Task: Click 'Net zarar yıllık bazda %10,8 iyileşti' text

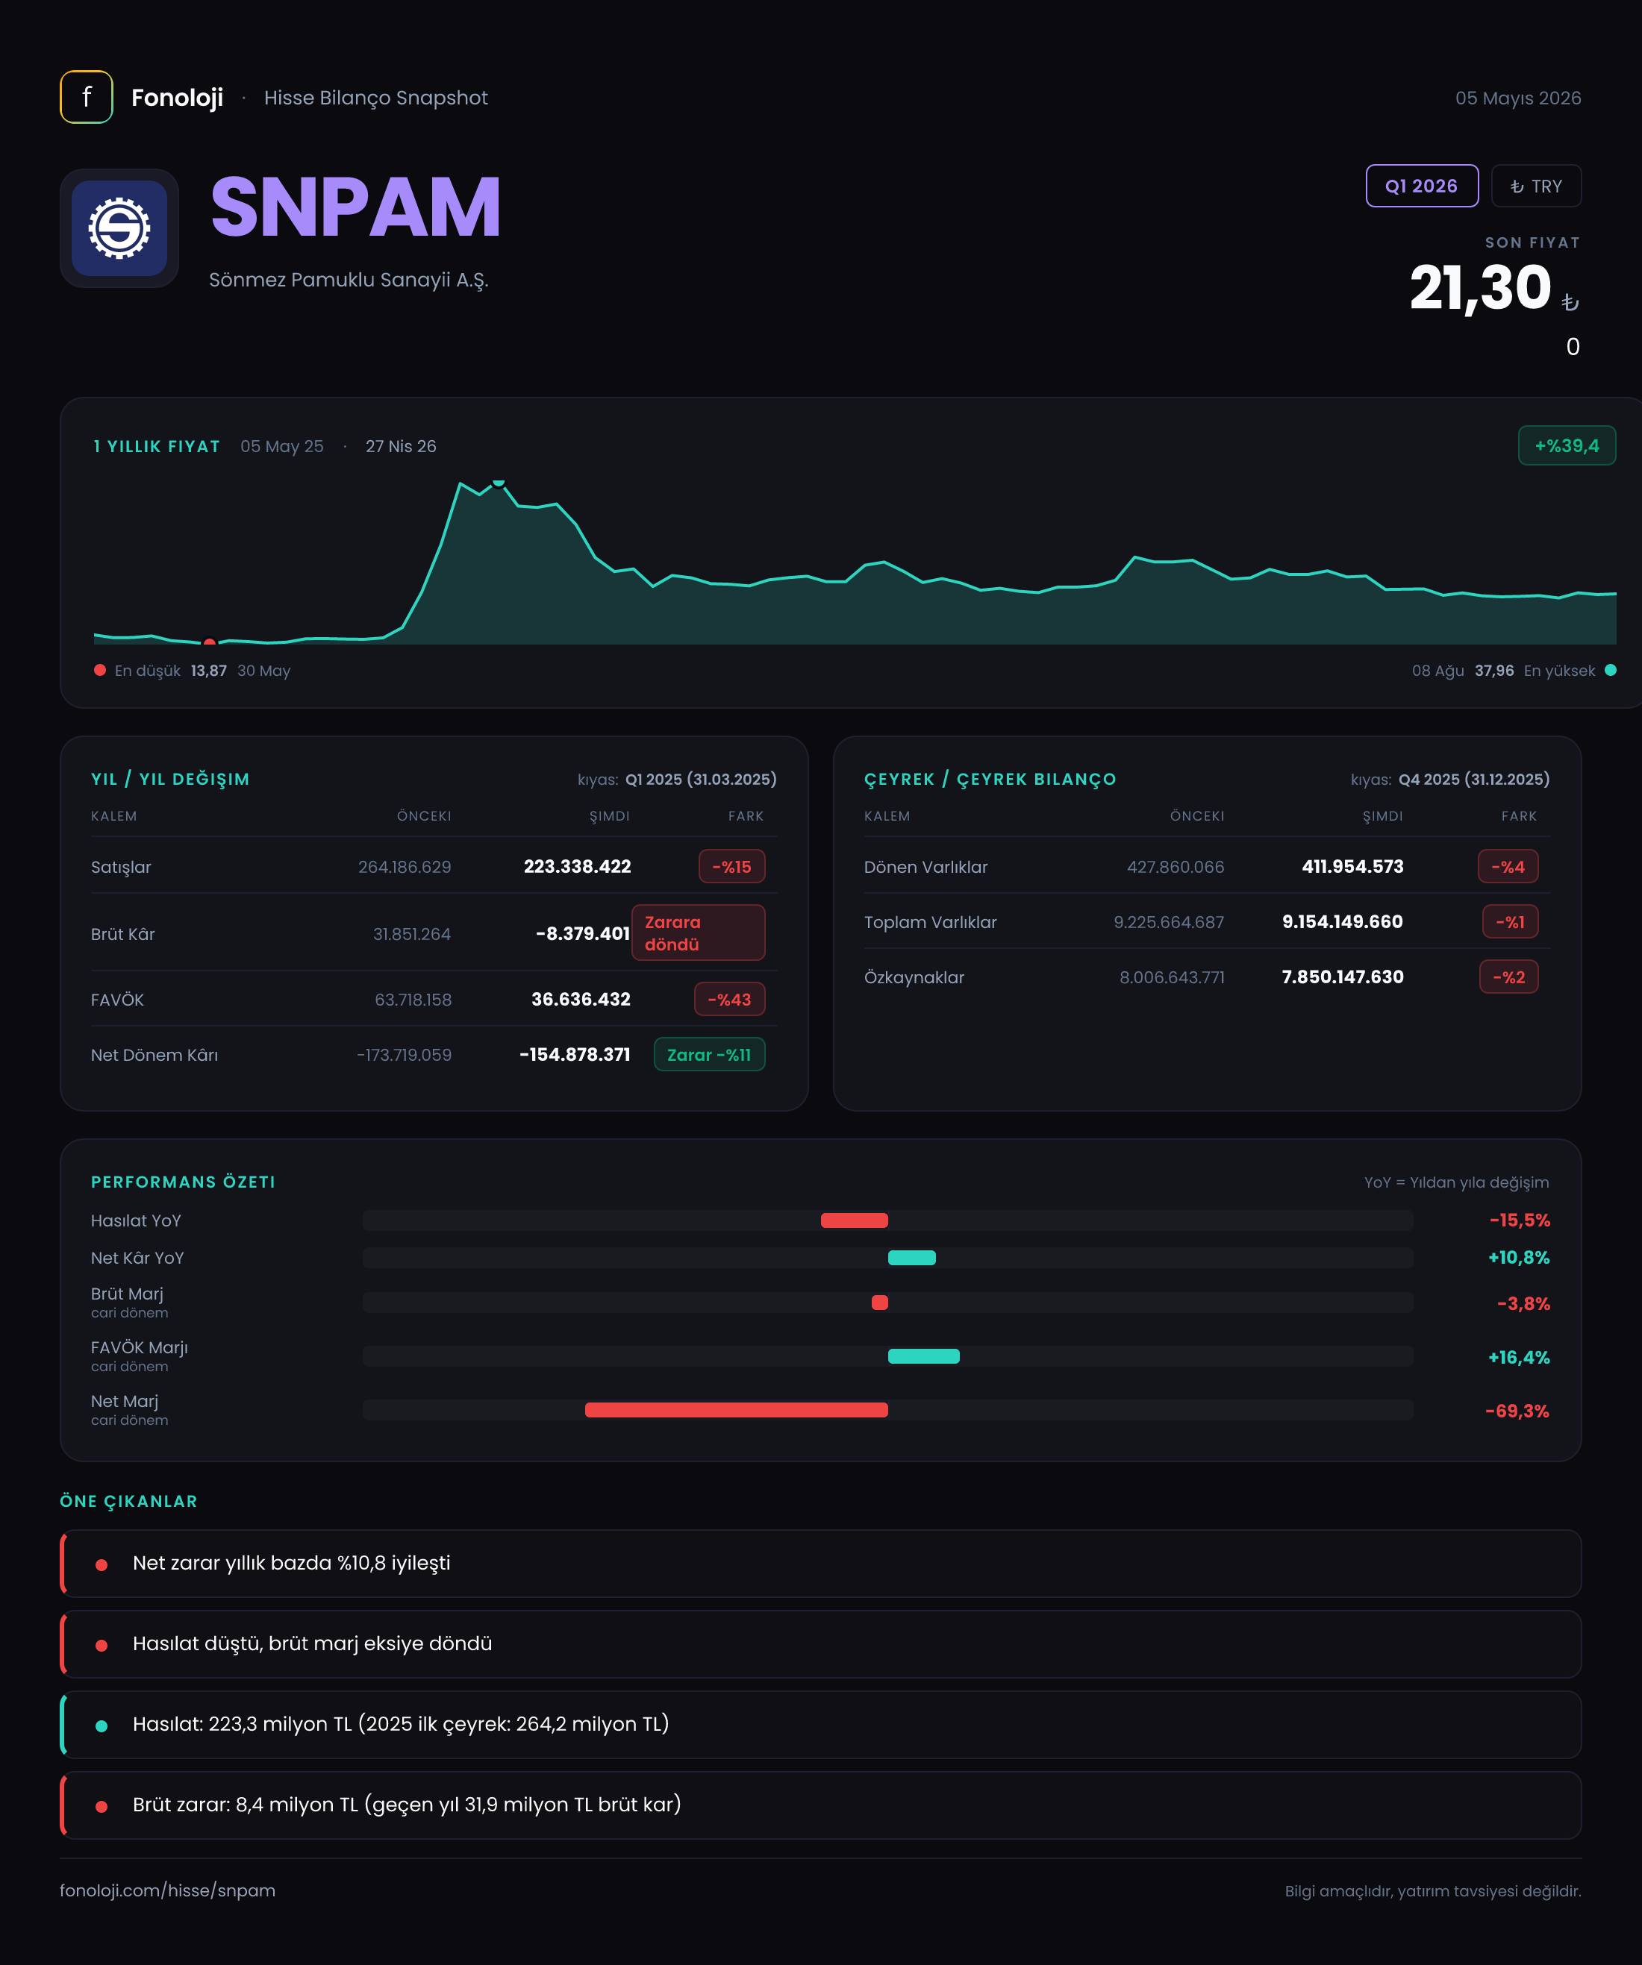Action: (291, 1564)
